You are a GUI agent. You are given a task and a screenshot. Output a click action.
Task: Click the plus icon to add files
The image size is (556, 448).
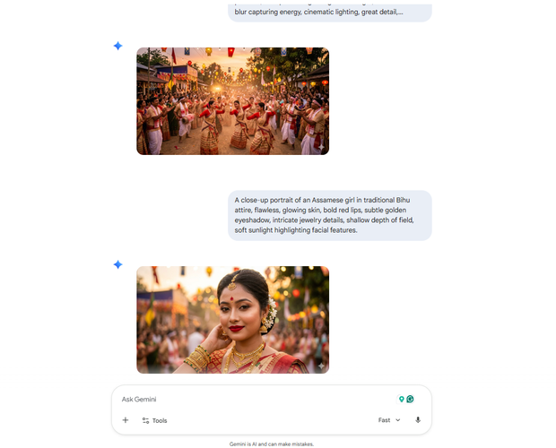(x=126, y=420)
